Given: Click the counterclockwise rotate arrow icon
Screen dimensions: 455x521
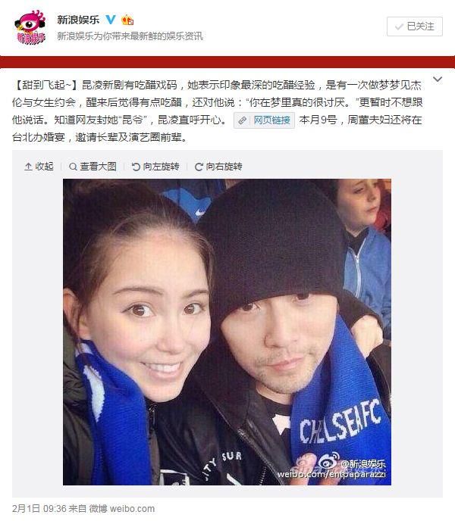Looking at the screenshot, I should [x=136, y=167].
